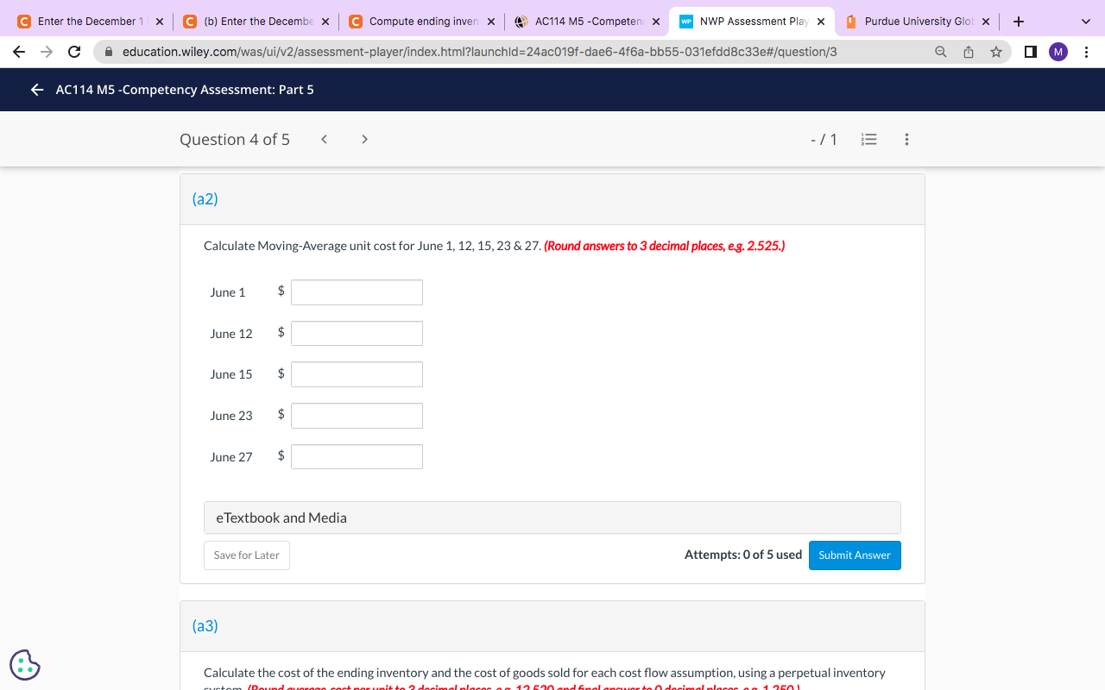Open the browser zoom magnifier icon

click(941, 52)
